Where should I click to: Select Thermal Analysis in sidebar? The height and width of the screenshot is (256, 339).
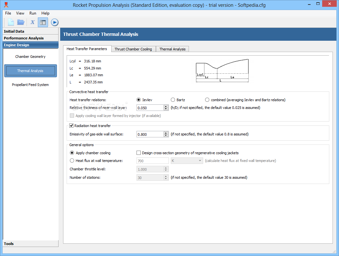(30, 71)
